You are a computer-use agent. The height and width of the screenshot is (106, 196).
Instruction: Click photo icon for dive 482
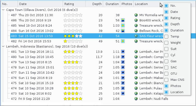pyautogui.click(x=123, y=41)
